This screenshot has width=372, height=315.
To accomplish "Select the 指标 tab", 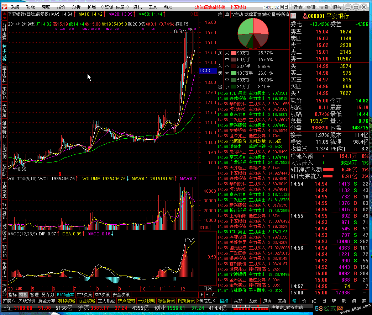I will coord(12,295).
